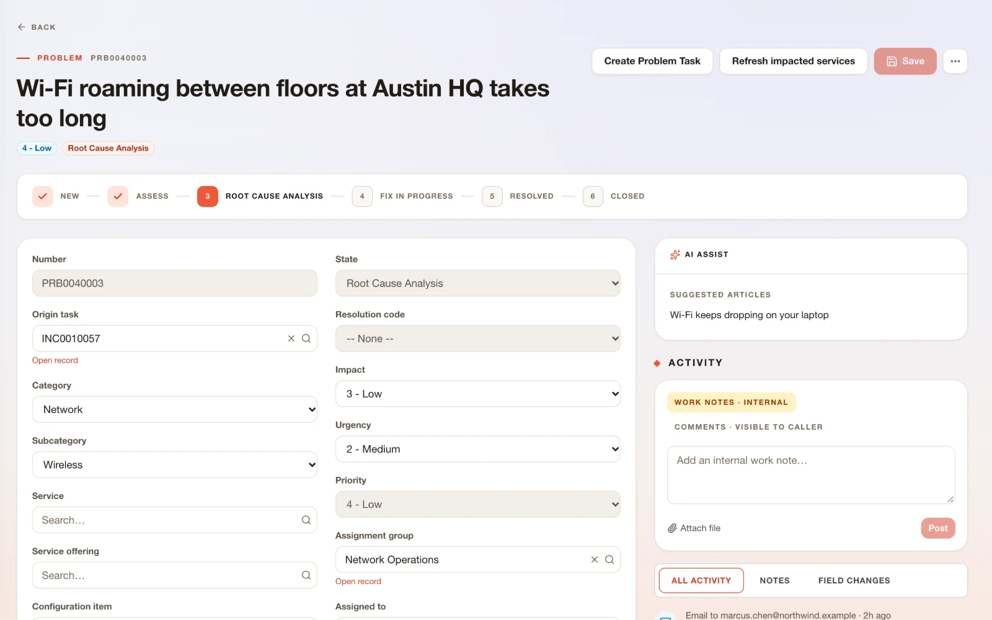Click Create Problem Task button
The width and height of the screenshot is (992, 620).
click(652, 61)
